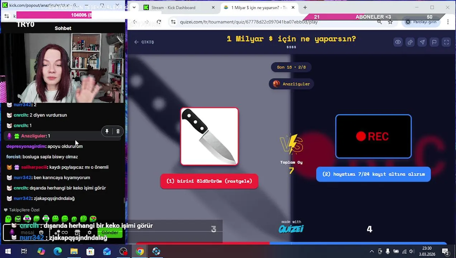The height and width of the screenshot is (258, 456).
Task: Send message with Gönder button
Action: click(110, 233)
